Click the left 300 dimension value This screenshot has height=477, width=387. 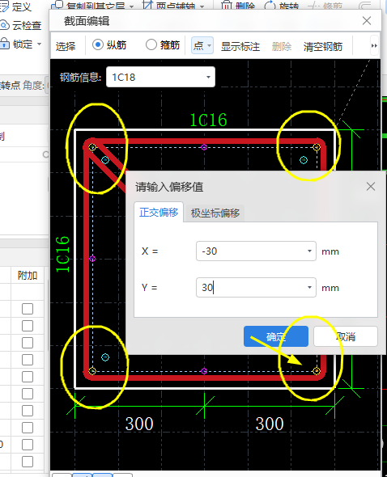click(139, 424)
